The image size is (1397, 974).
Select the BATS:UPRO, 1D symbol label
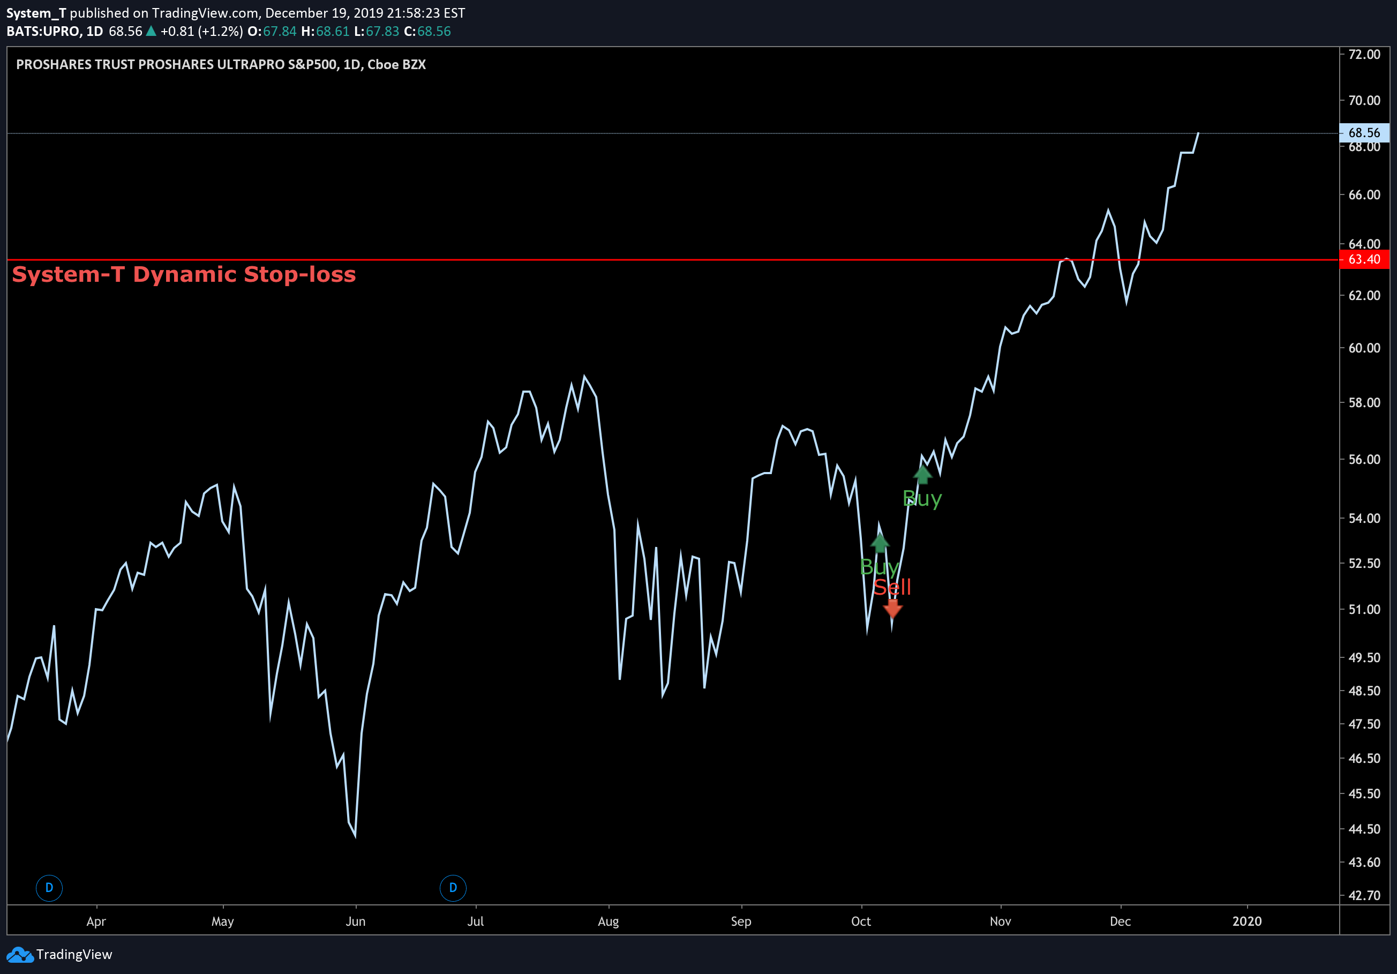55,32
